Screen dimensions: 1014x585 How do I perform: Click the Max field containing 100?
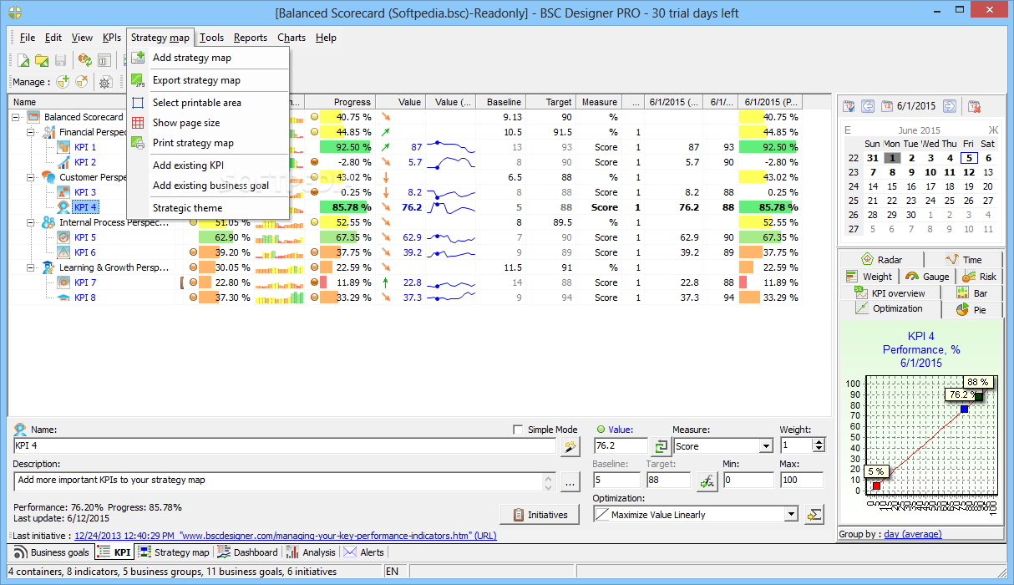pos(801,481)
